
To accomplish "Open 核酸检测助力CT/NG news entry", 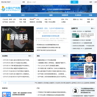I will [47, 60].
